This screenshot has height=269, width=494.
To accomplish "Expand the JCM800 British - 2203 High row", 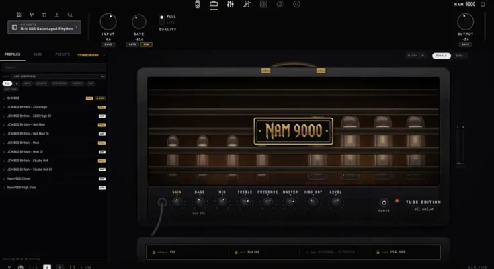I will [4, 107].
